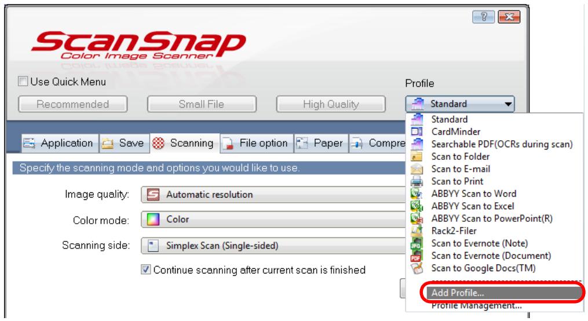Choose ABBYY Scan to Word profile

click(474, 194)
